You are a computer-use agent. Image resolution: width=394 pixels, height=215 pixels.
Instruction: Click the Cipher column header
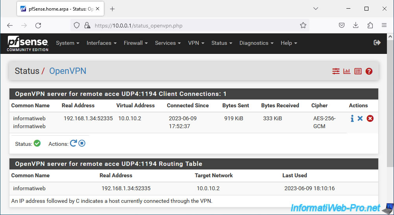[319, 105]
